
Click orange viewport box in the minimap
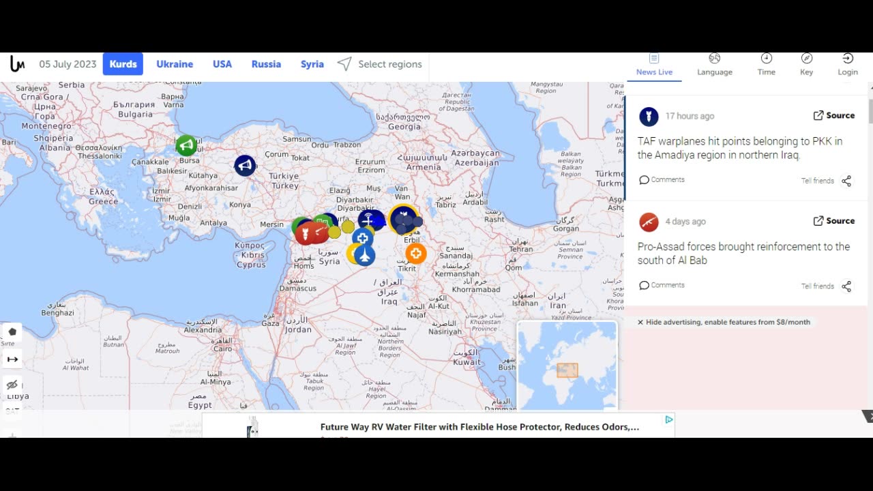pos(567,370)
